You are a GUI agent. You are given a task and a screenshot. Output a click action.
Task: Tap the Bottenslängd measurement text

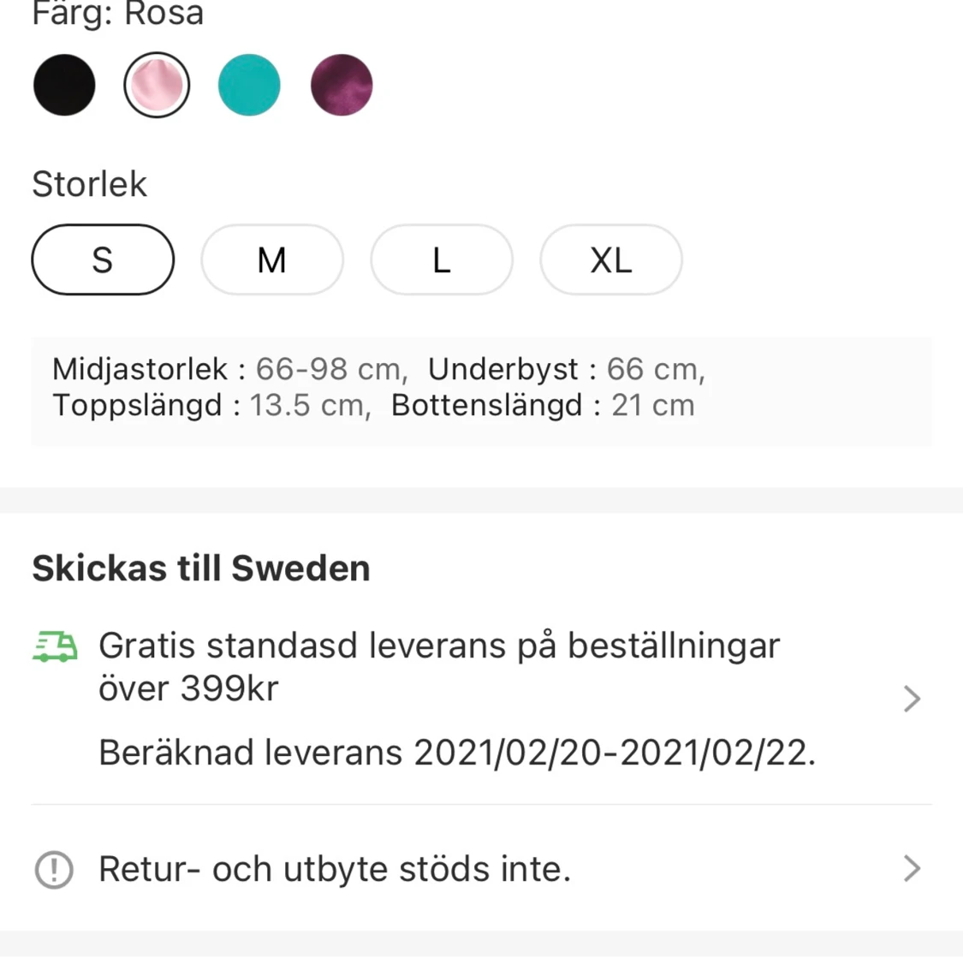(543, 405)
